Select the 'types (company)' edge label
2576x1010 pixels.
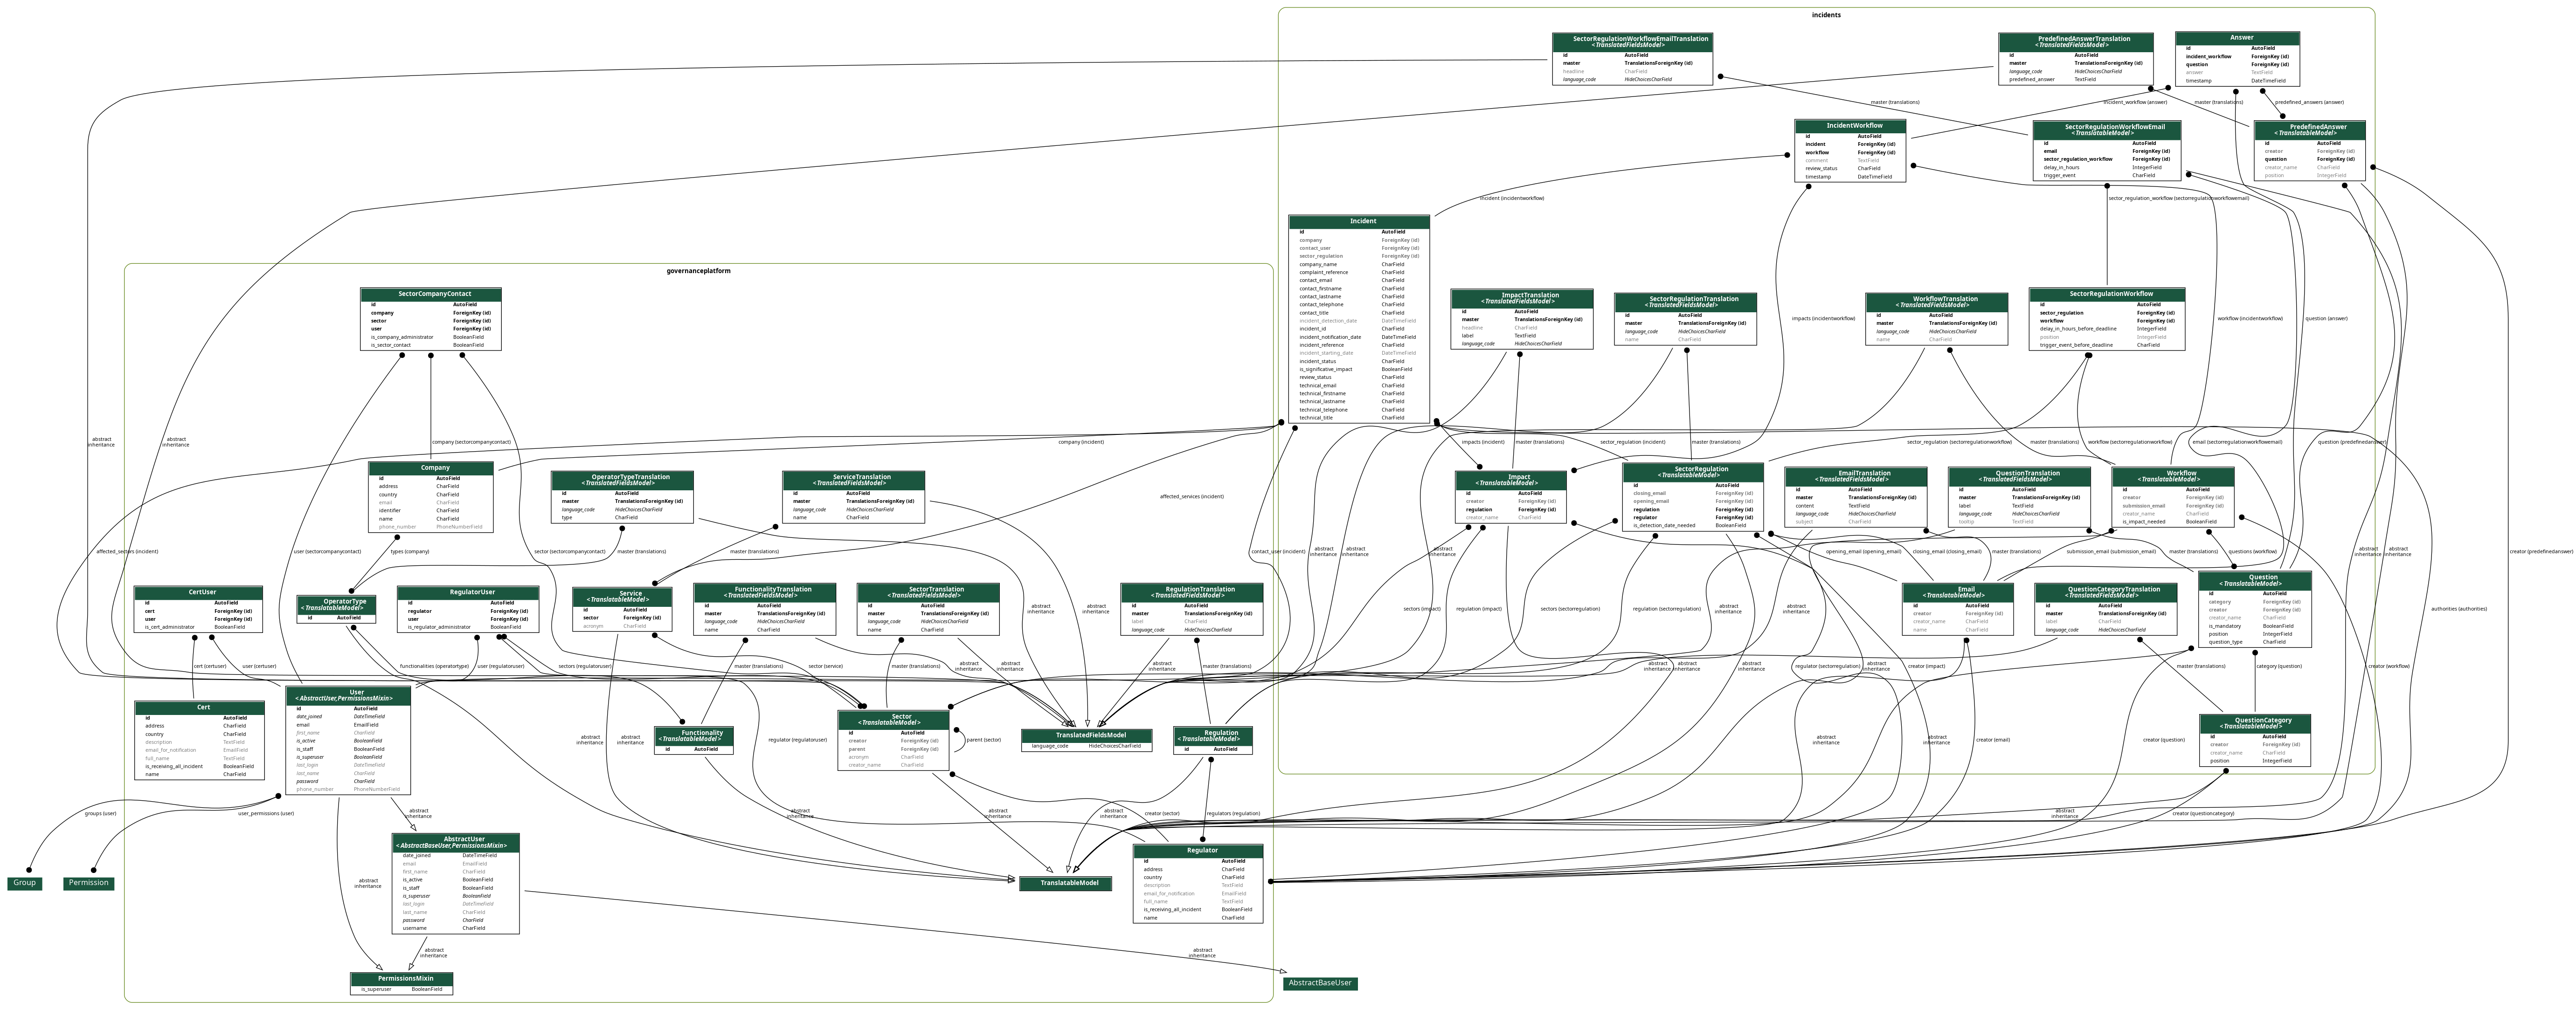410,551
